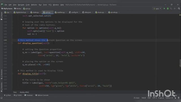Click display_title() in editor breadcrumbs
Screen dimensions: 181x102
coord(24,92)
